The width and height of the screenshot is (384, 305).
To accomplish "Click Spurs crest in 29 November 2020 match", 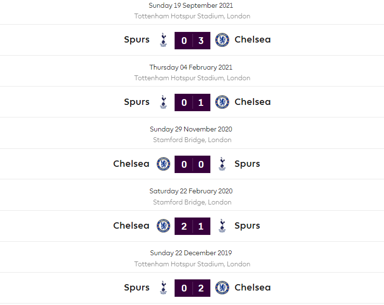I will click(x=222, y=164).
